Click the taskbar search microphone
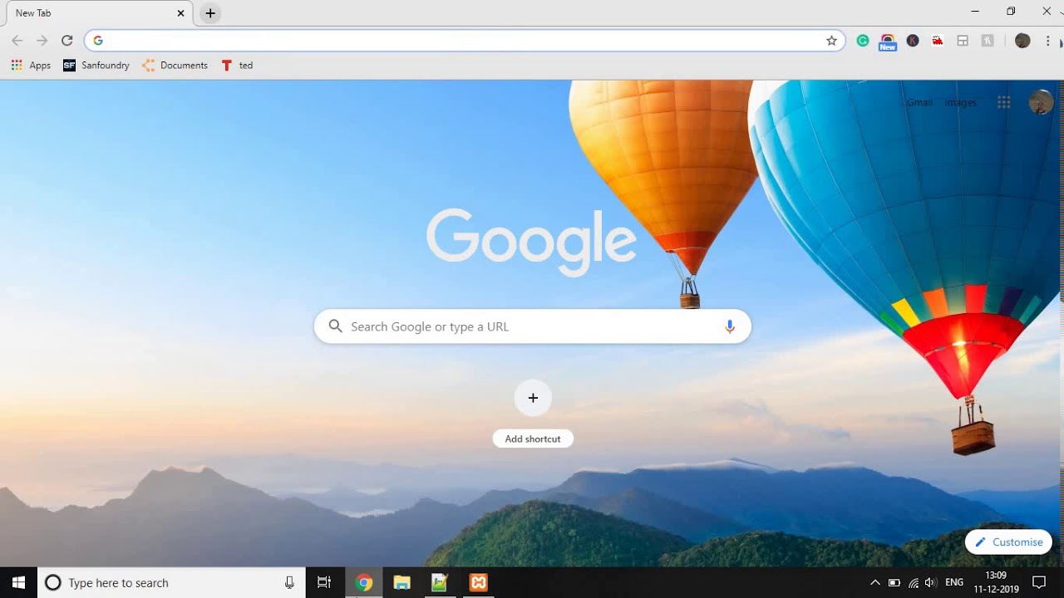 (x=289, y=582)
